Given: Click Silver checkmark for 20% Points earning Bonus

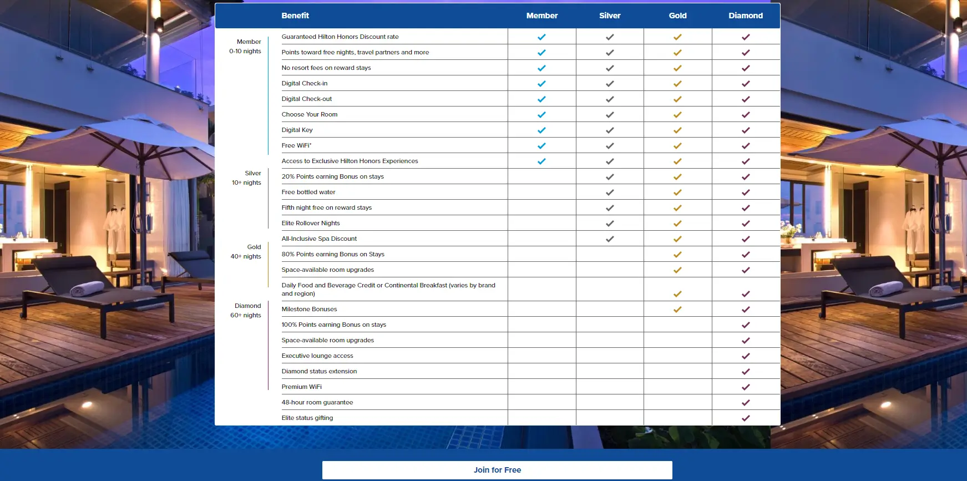Looking at the screenshot, I should (610, 177).
